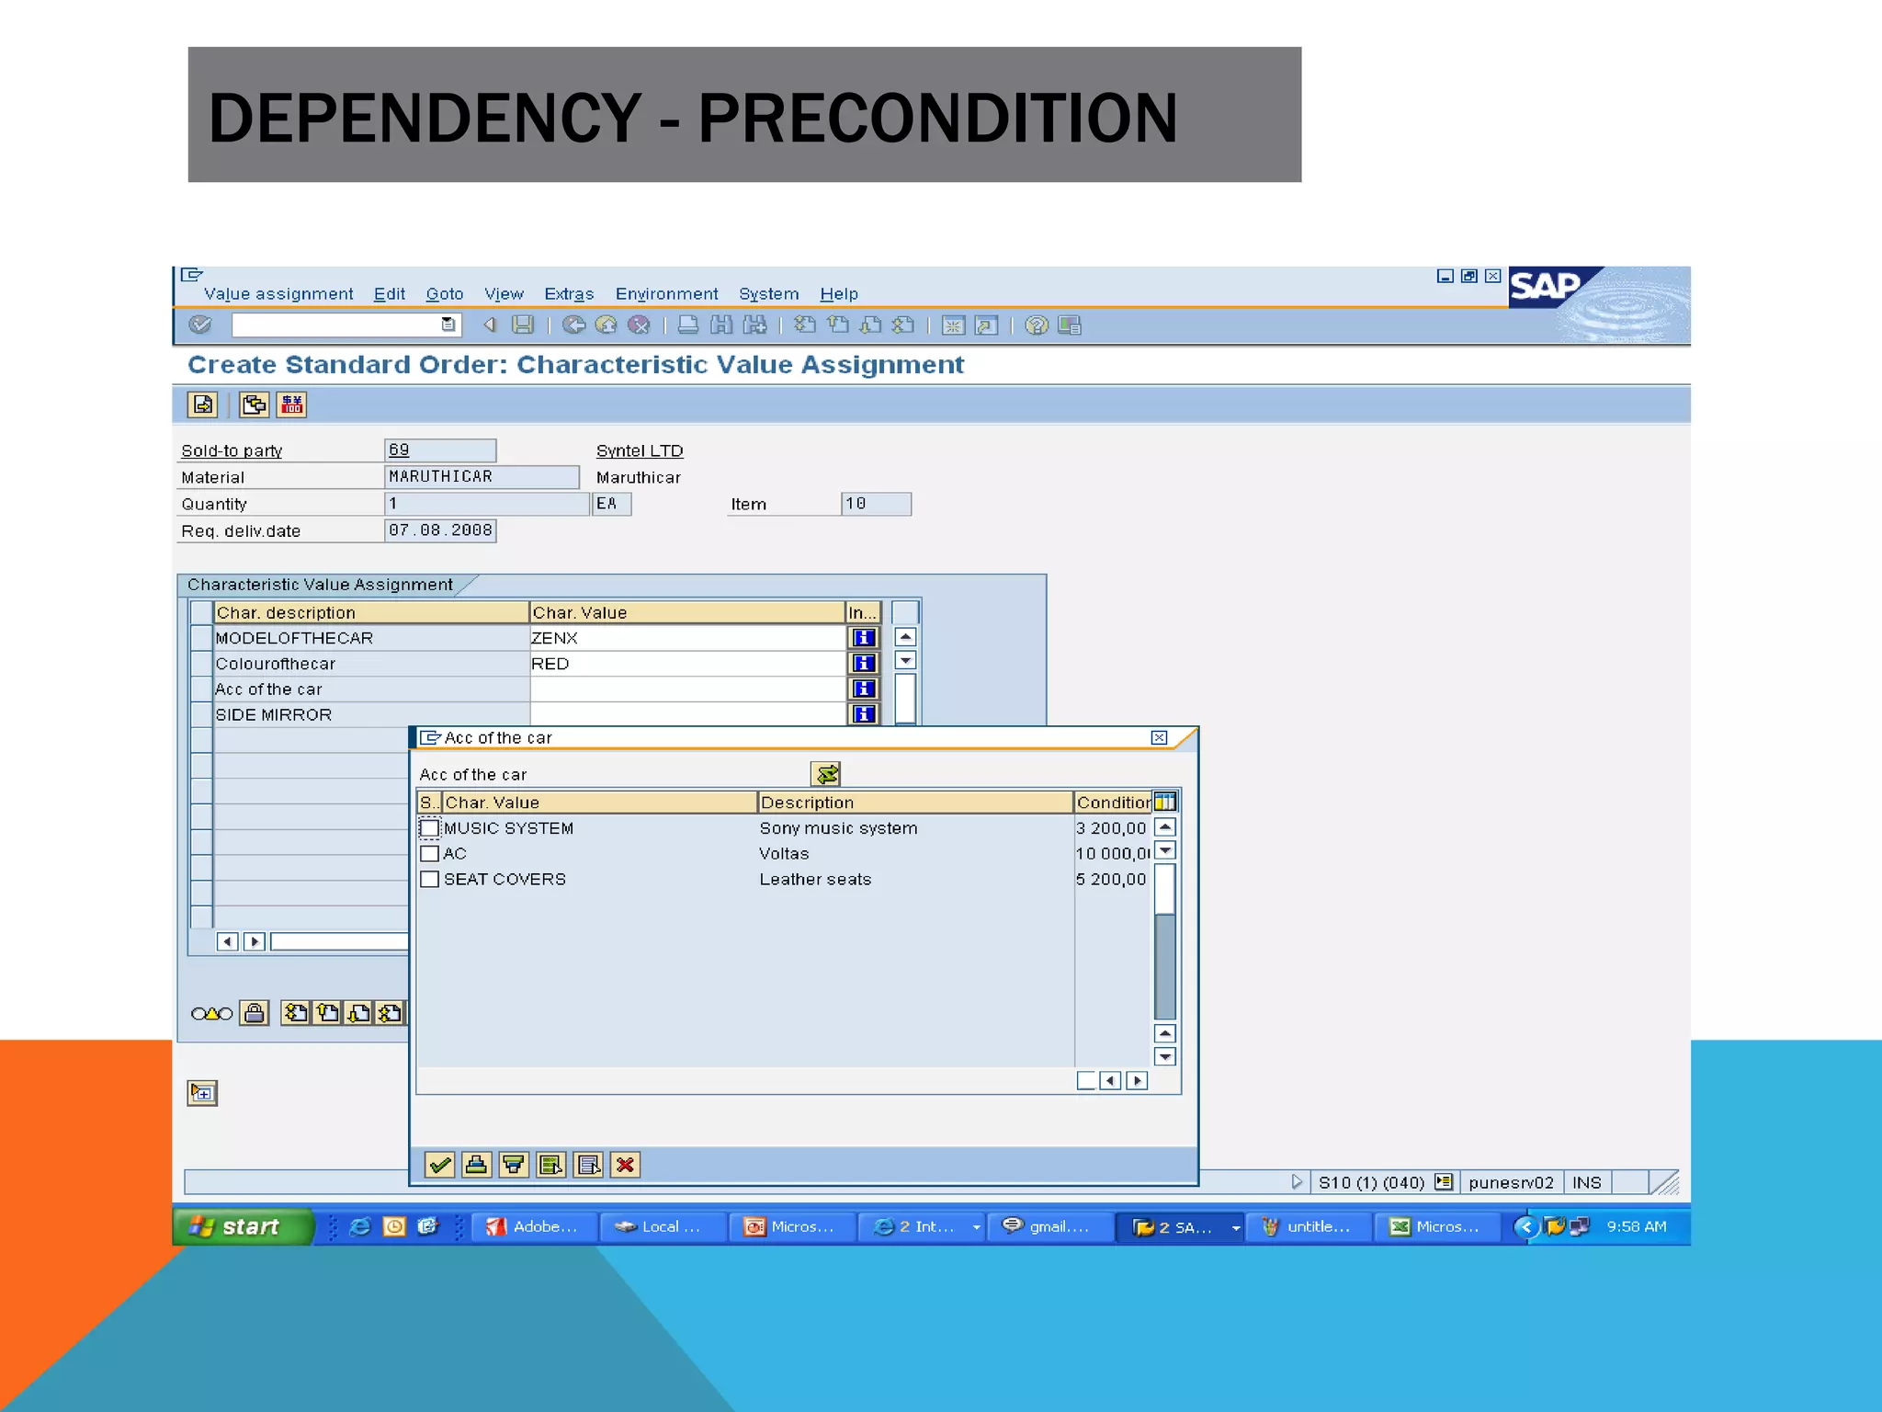
Task: Click the red X cancel in Acc popup
Action: [626, 1166]
